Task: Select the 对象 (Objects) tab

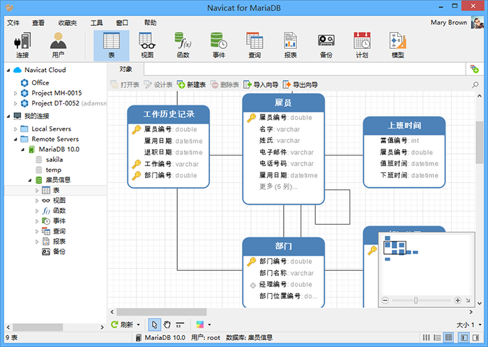Action: point(125,69)
